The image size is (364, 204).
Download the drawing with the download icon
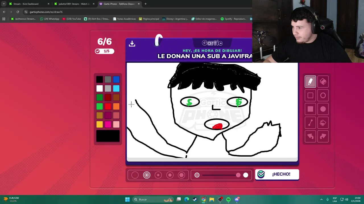coord(132,44)
